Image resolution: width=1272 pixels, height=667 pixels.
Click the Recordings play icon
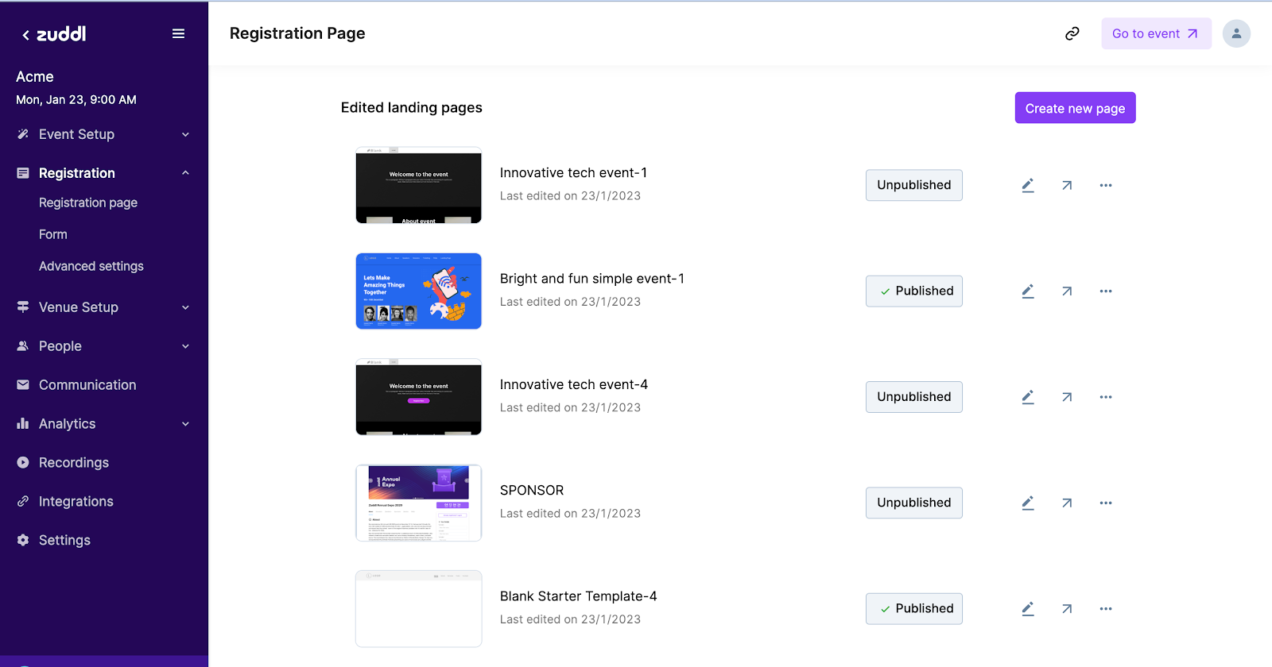click(x=23, y=462)
